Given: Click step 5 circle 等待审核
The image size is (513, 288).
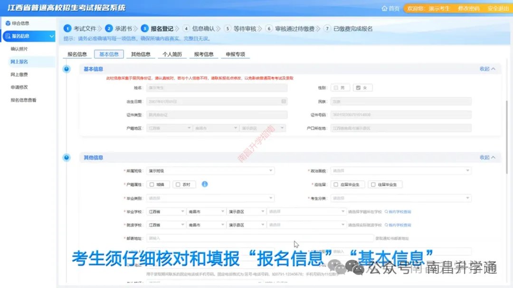Looking at the screenshot, I should [228, 29].
